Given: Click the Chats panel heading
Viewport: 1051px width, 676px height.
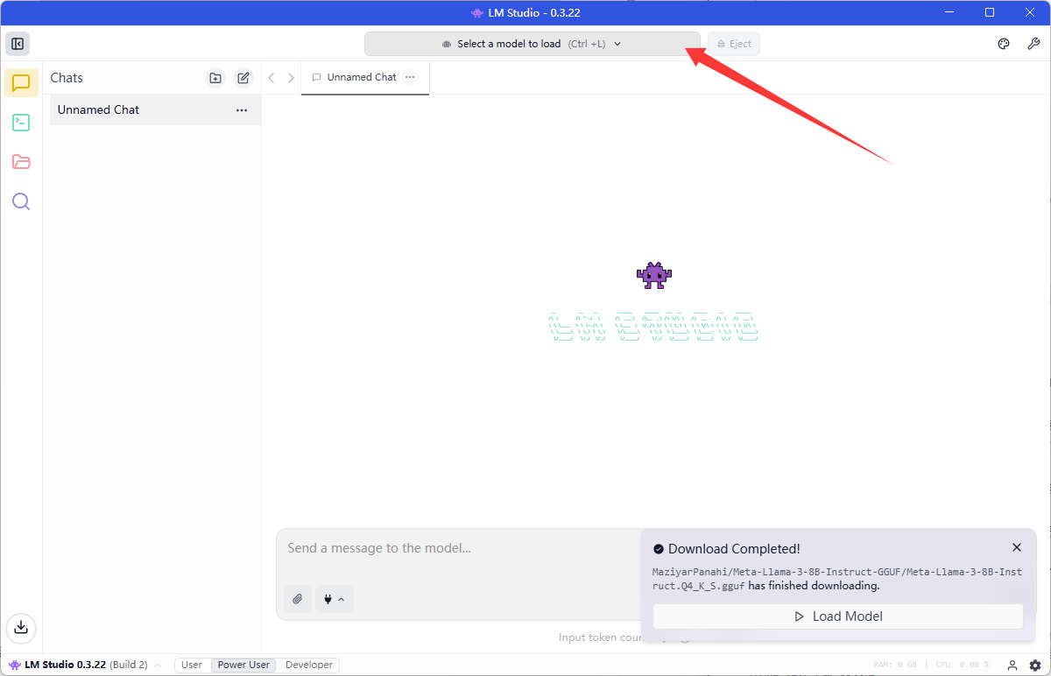Looking at the screenshot, I should (67, 78).
